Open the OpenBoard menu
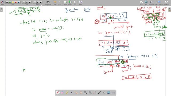This screenshot has width=171, height=96. 166,3
